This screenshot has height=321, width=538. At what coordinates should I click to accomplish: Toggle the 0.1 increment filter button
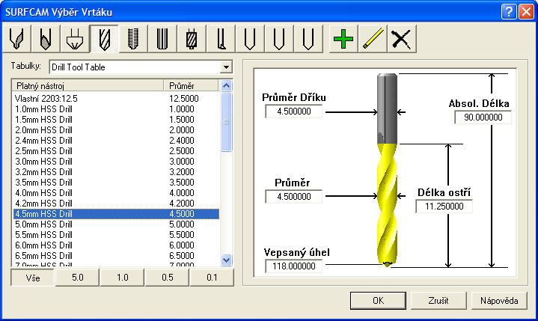[x=212, y=278]
